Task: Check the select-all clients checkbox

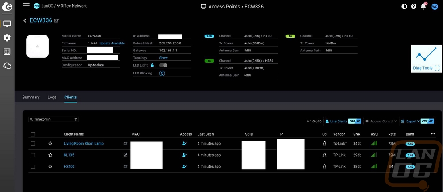Action: 33,134
